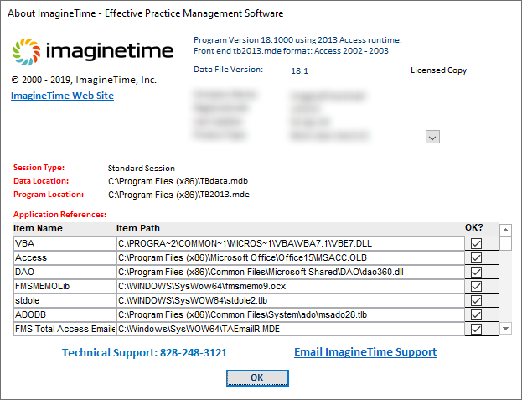Toggle the OK checkbox for VBA
522x400 pixels.
[x=476, y=243]
